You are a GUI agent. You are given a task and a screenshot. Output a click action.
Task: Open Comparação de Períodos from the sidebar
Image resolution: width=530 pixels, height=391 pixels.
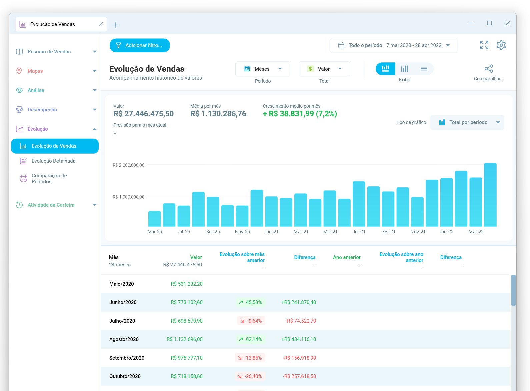(x=49, y=179)
